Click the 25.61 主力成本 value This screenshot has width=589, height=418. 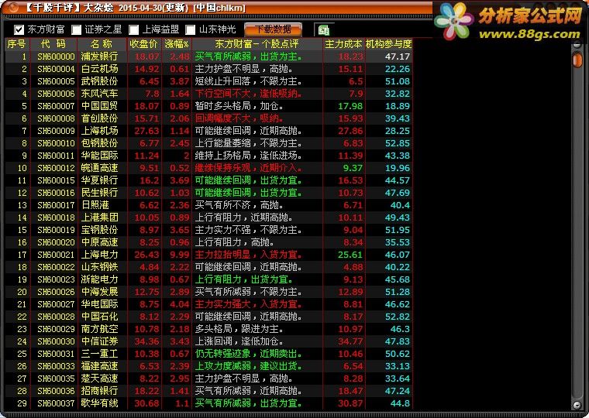350,255
